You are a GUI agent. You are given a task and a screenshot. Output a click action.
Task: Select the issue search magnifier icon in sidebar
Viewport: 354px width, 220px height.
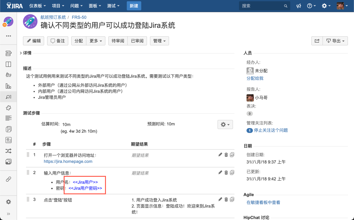(x=8, y=97)
